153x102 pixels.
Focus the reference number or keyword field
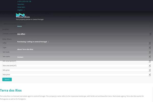click(76, 24)
